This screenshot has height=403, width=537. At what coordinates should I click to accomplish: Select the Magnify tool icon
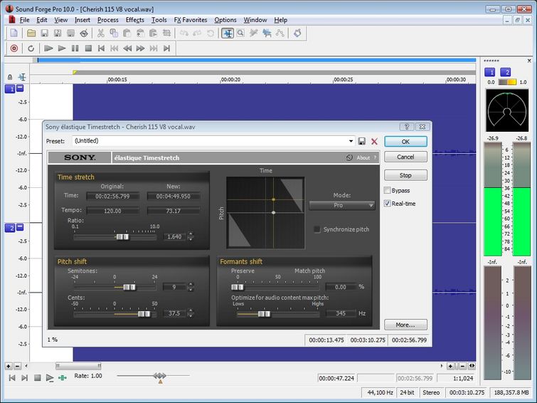coord(240,33)
